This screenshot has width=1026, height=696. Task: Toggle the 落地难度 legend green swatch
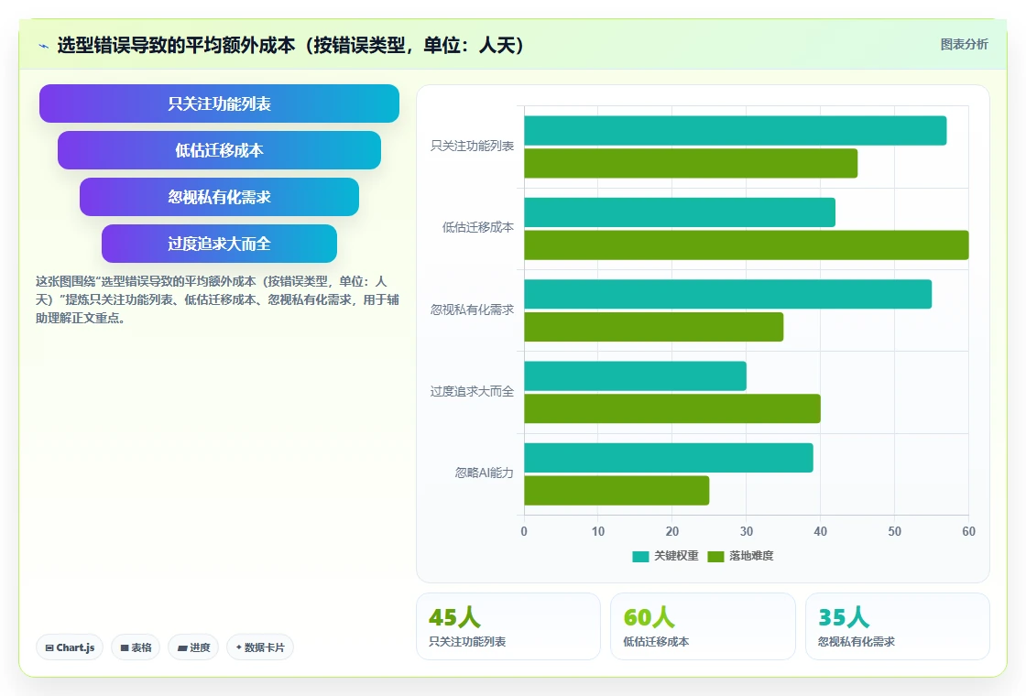pyautogui.click(x=715, y=556)
